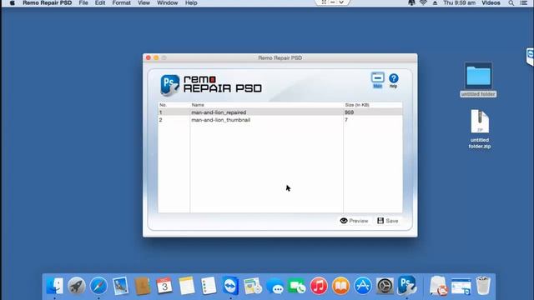Open the Help menu in menu bar
Viewport: 534px width, 300px height.
[191, 3]
